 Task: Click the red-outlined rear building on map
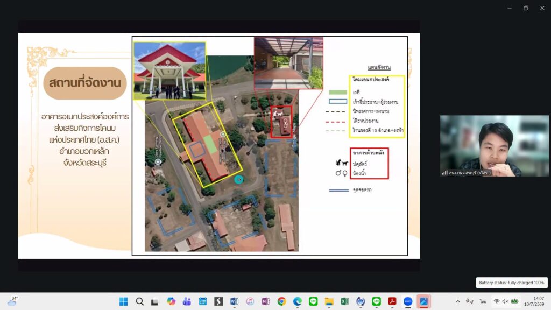(281, 122)
